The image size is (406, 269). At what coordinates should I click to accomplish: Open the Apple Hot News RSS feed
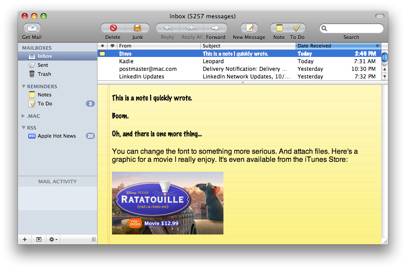tap(58, 136)
